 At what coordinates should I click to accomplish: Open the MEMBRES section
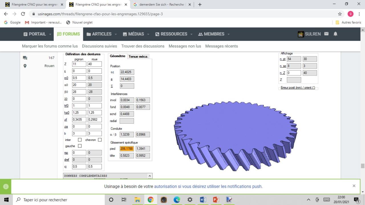coord(211,34)
